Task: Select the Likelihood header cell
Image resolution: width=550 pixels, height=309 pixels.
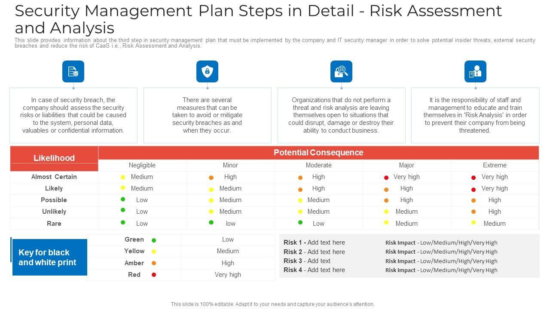Action: [54, 158]
